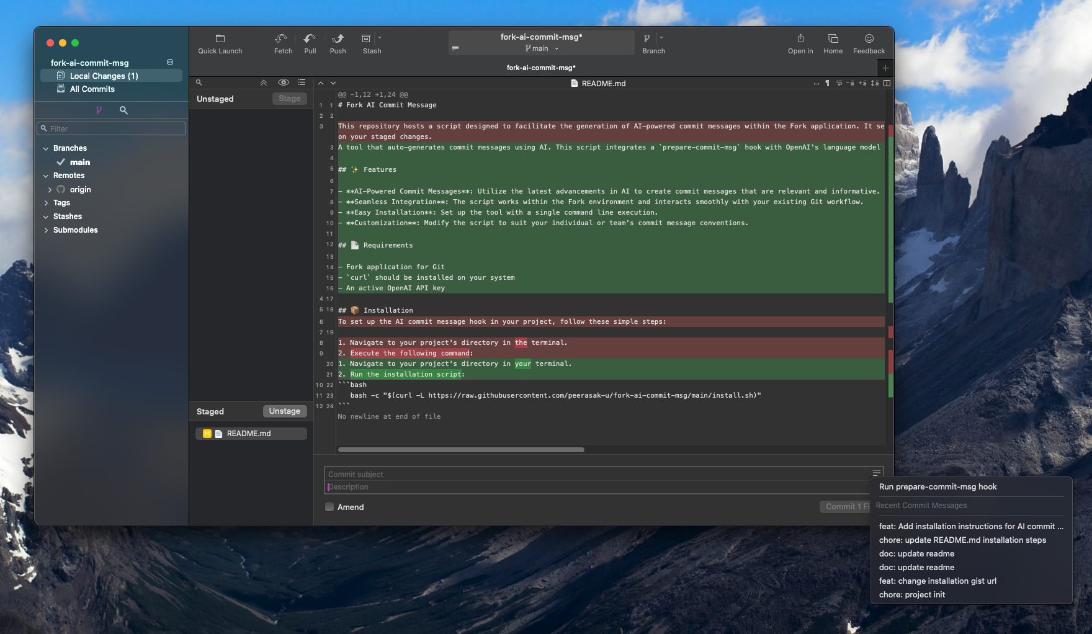
Task: Expand the Submodules section
Action: tap(46, 230)
